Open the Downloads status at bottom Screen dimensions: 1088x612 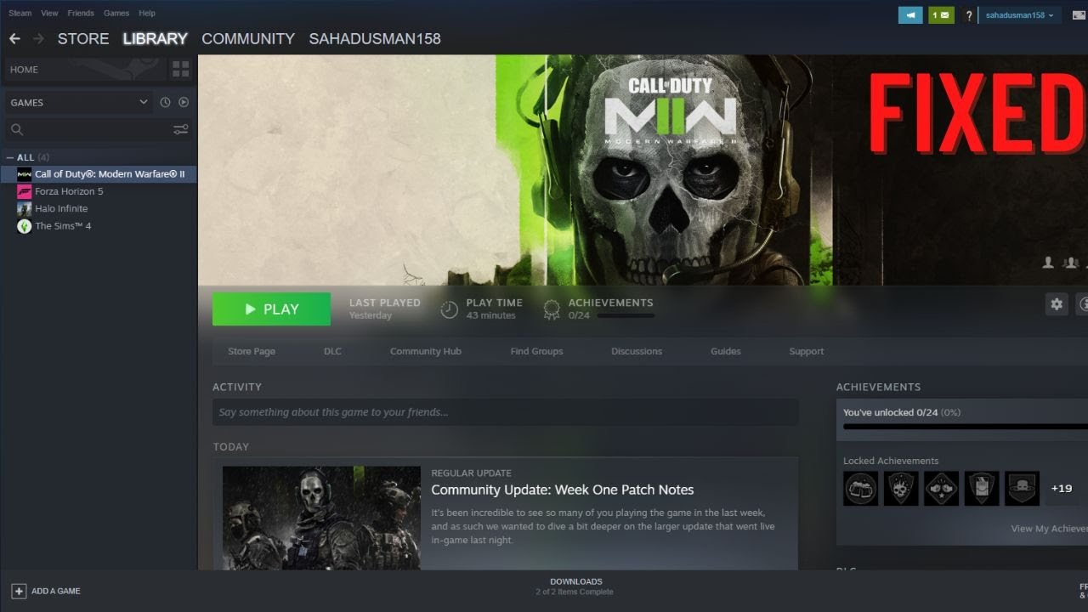coord(575,586)
